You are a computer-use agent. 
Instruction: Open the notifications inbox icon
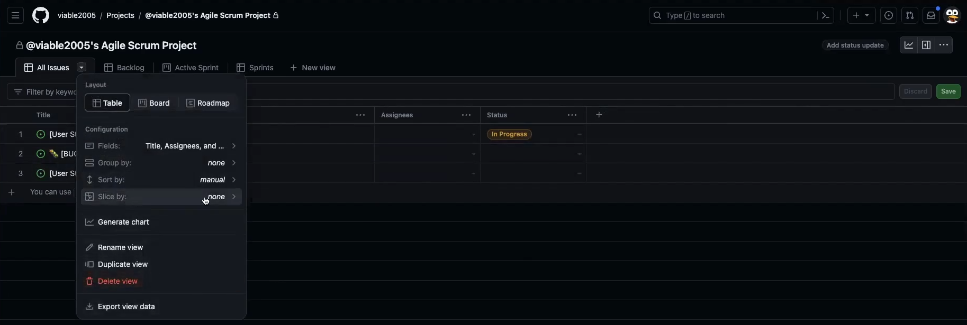931,15
